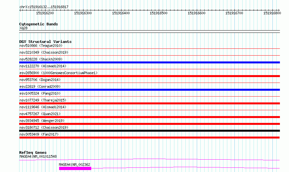Open variant nsv1077249 (Thareja2015)
This screenshot has width=289, height=172.
(43, 100)
